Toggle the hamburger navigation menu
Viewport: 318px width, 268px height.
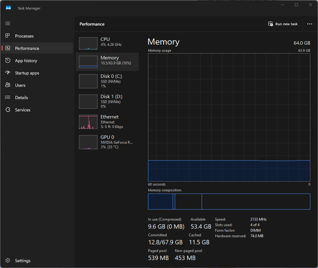point(7,24)
